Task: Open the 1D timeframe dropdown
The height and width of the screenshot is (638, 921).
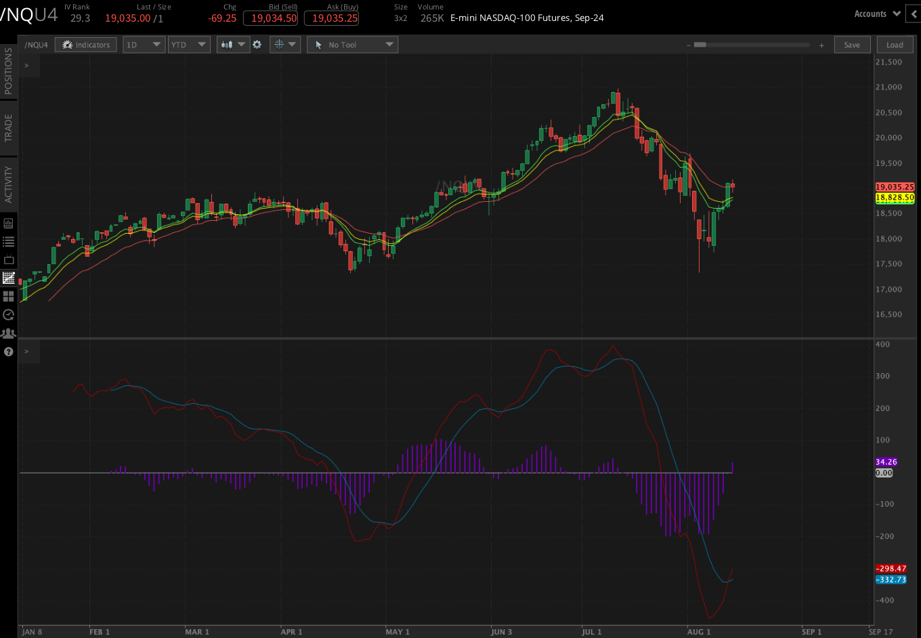Action: pyautogui.click(x=144, y=44)
